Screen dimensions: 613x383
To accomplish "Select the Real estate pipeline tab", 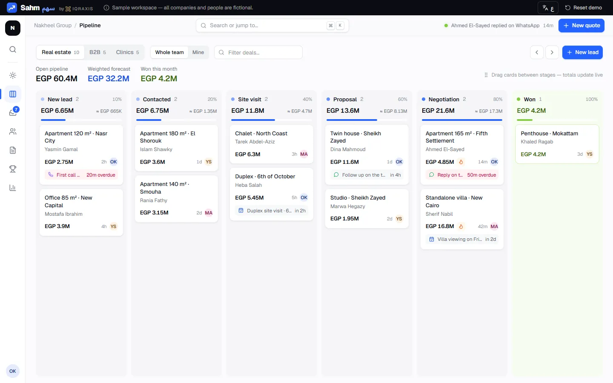I will point(60,52).
